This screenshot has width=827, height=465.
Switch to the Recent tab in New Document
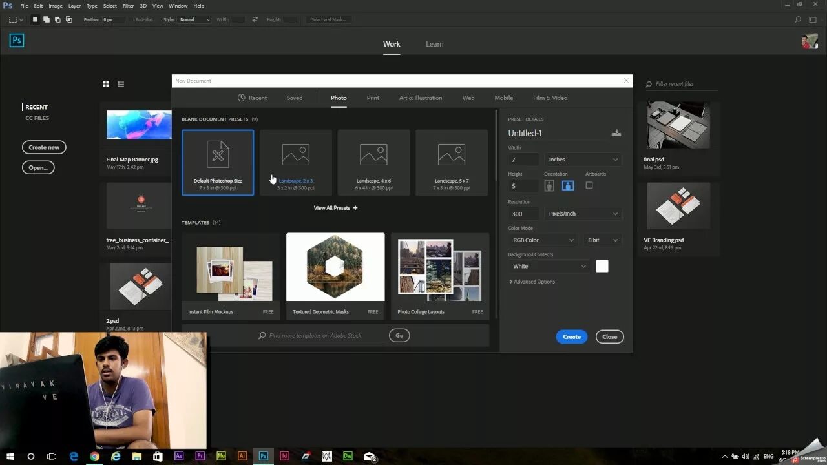pyautogui.click(x=252, y=98)
